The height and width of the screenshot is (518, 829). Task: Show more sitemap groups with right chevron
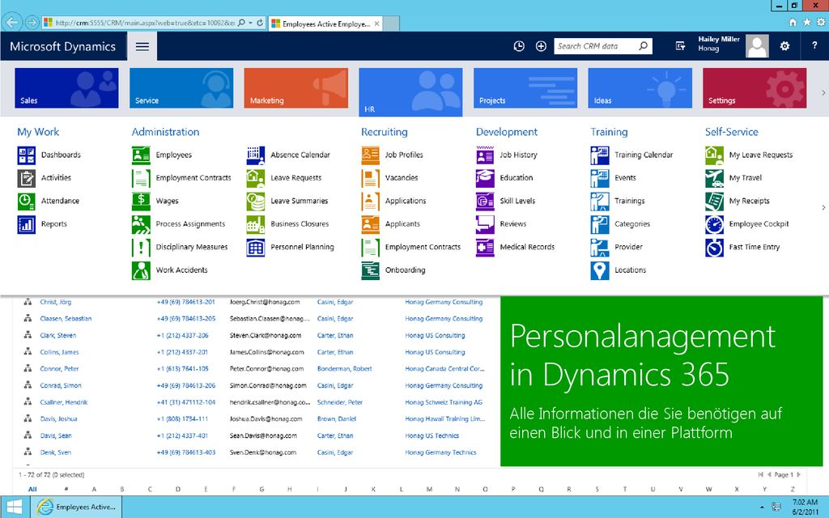(x=823, y=208)
